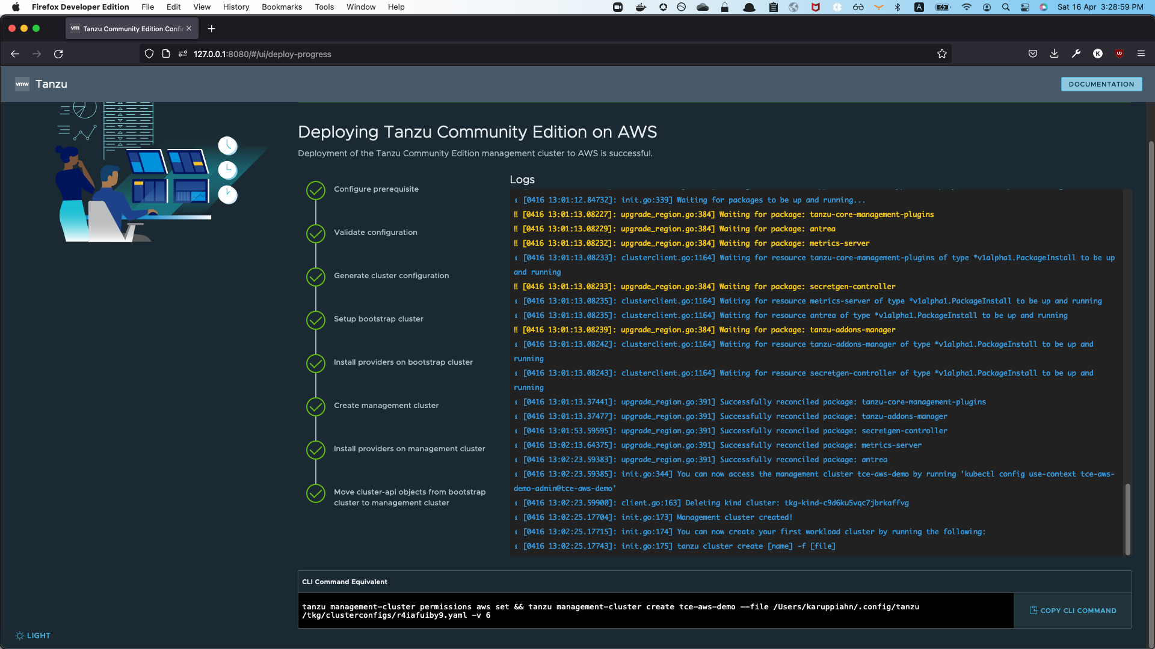Open macOS Spotlight search icon

[x=1006, y=7]
